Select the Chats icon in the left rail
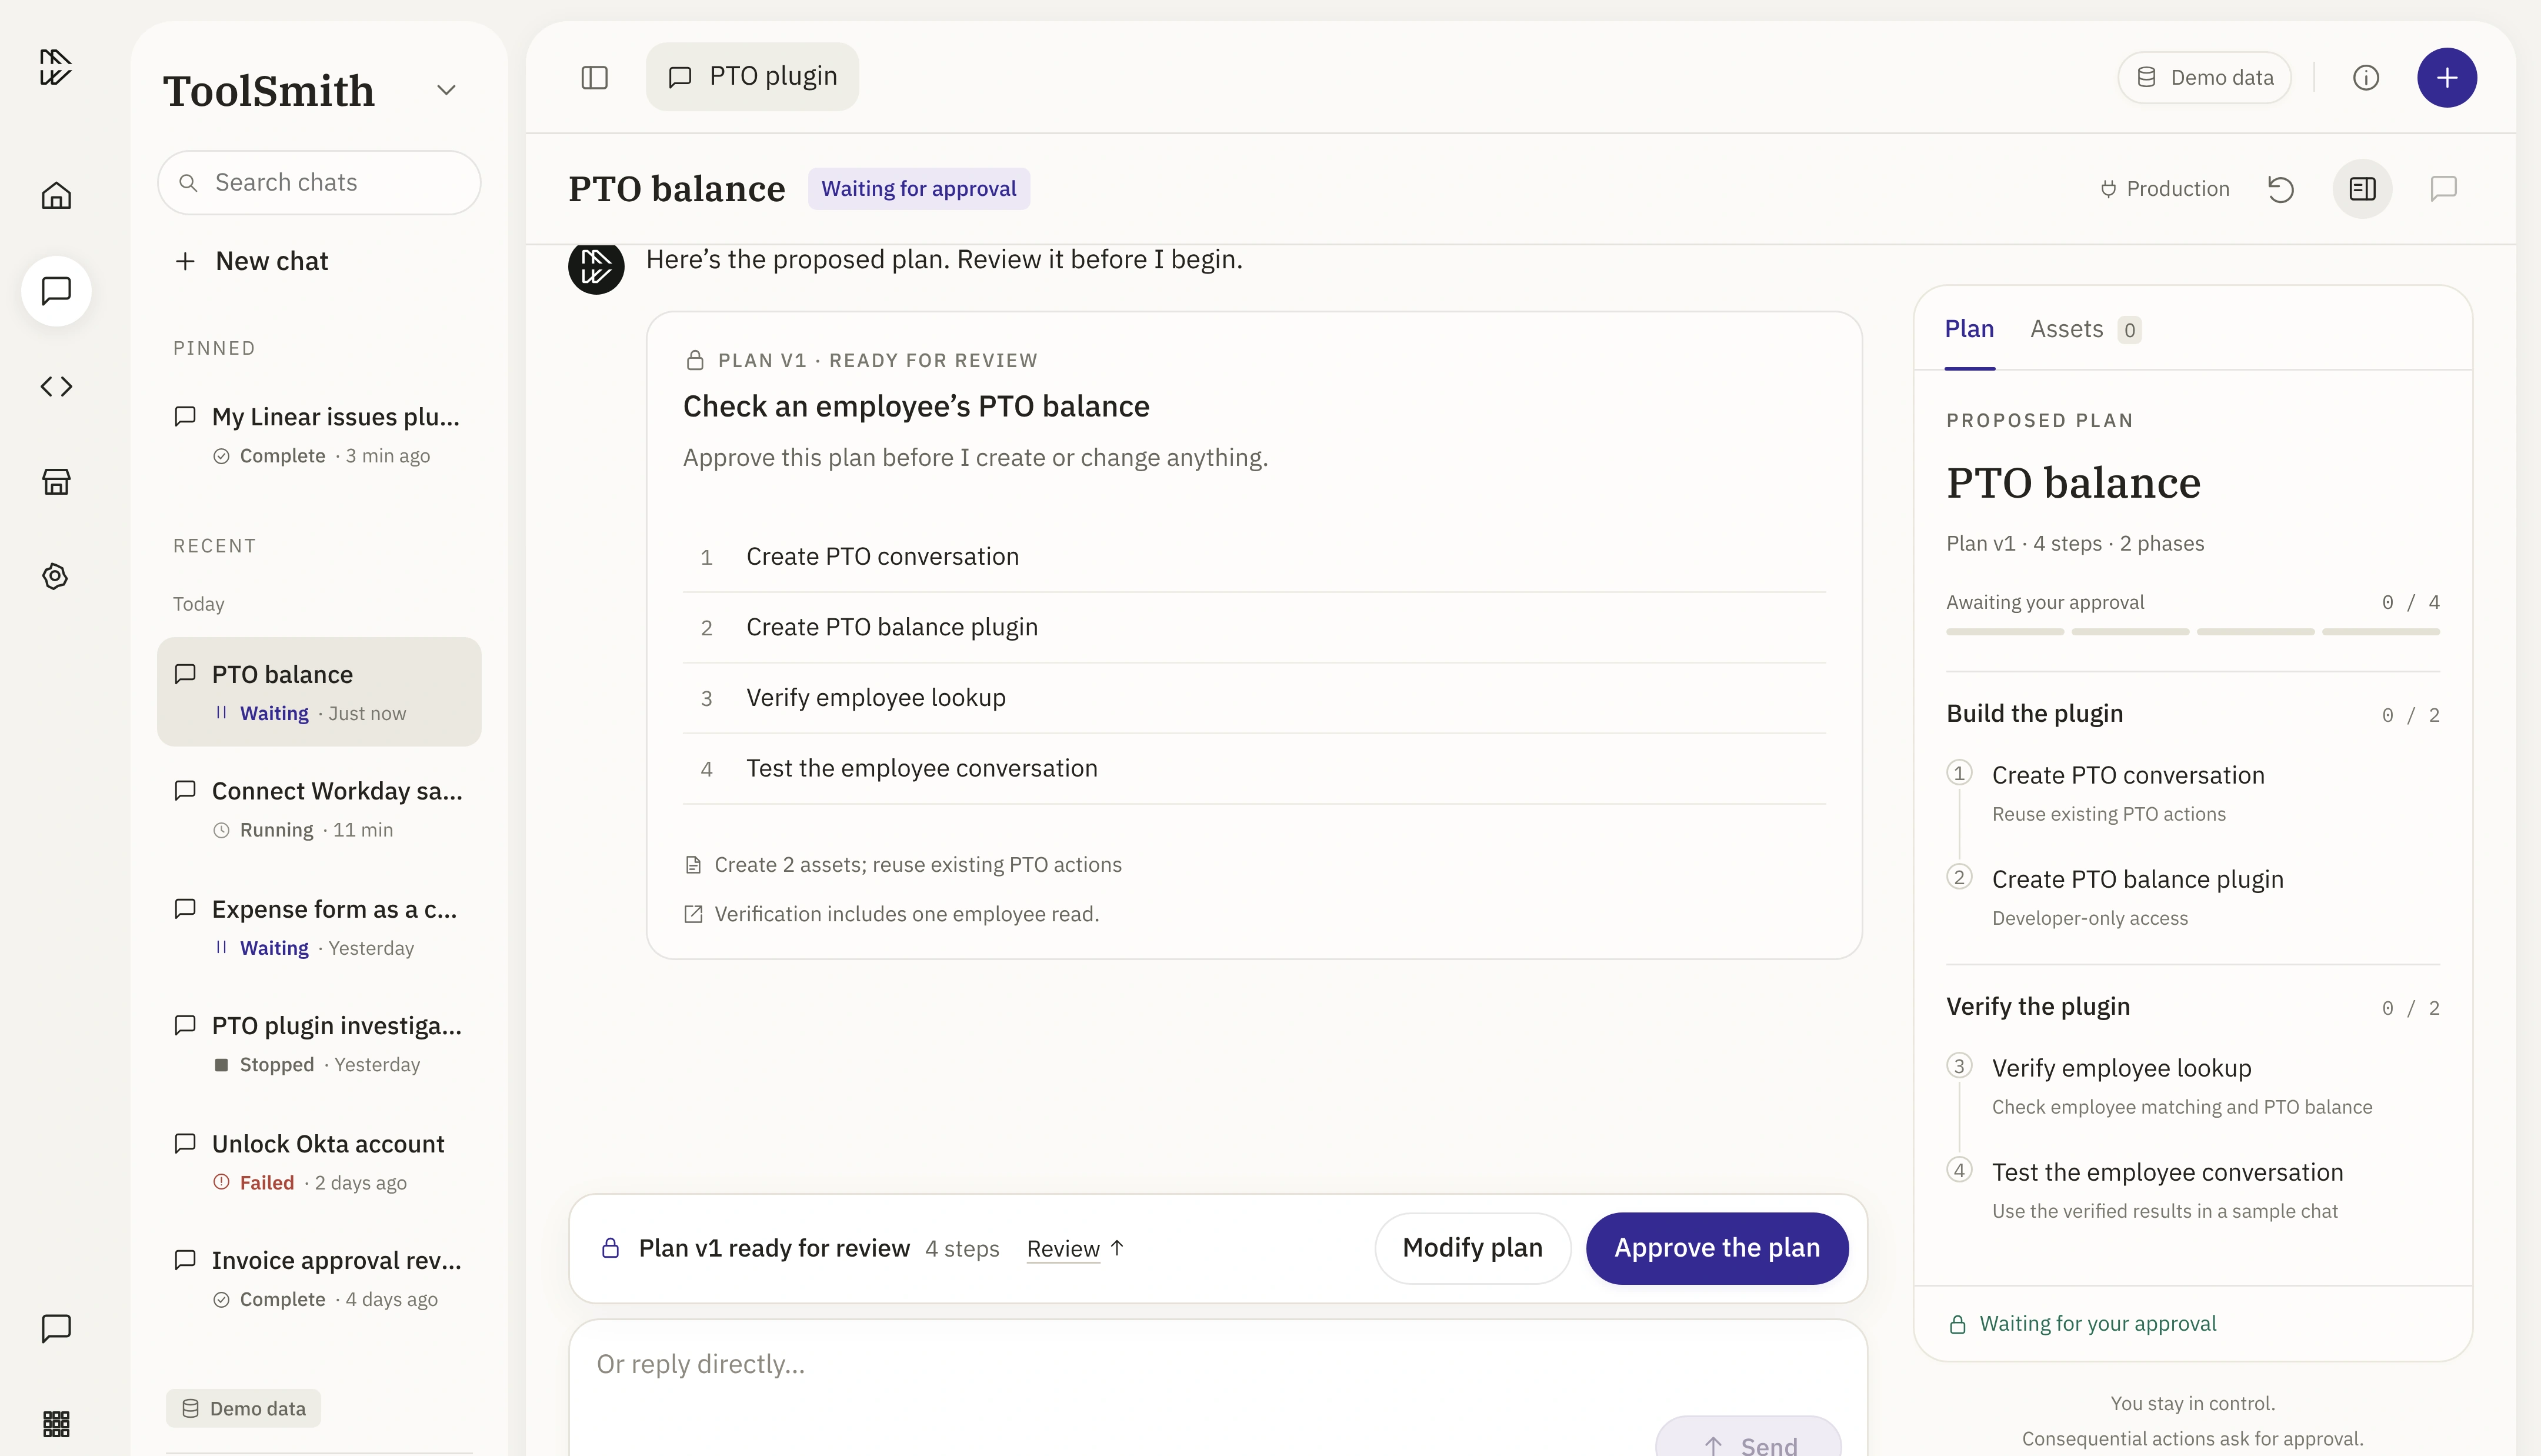This screenshot has height=1456, width=2541. (x=56, y=291)
